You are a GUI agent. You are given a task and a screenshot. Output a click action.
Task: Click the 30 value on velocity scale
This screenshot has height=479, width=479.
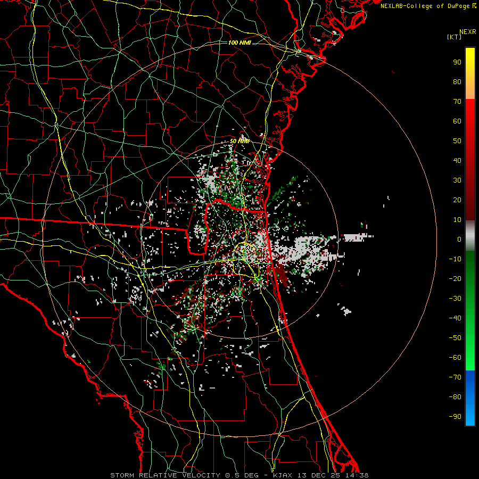457,180
